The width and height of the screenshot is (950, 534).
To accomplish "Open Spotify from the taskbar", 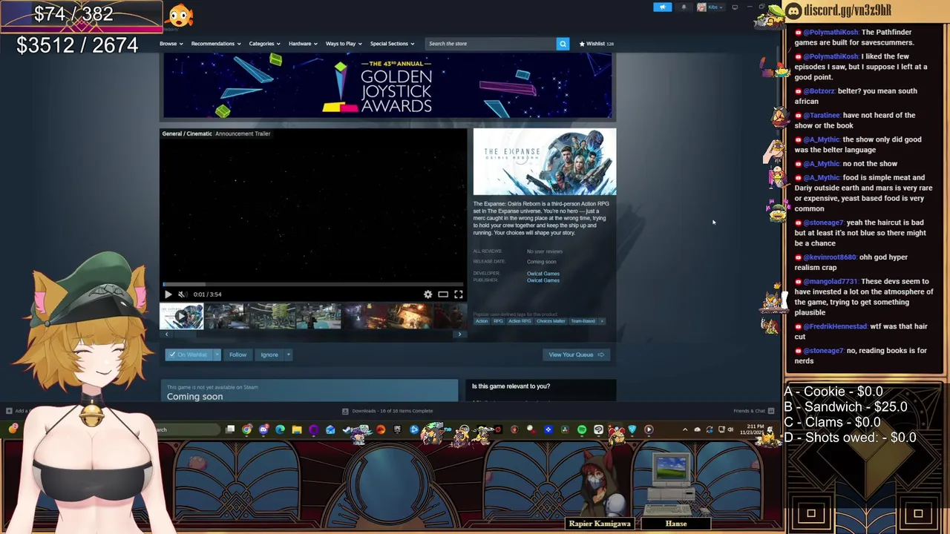I will tap(582, 429).
